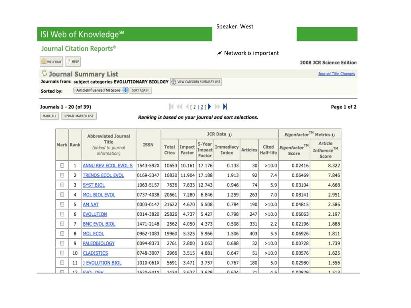Check the MOL ECOL row checkbox
This screenshot has height=308, width=411.
coord(62,233)
